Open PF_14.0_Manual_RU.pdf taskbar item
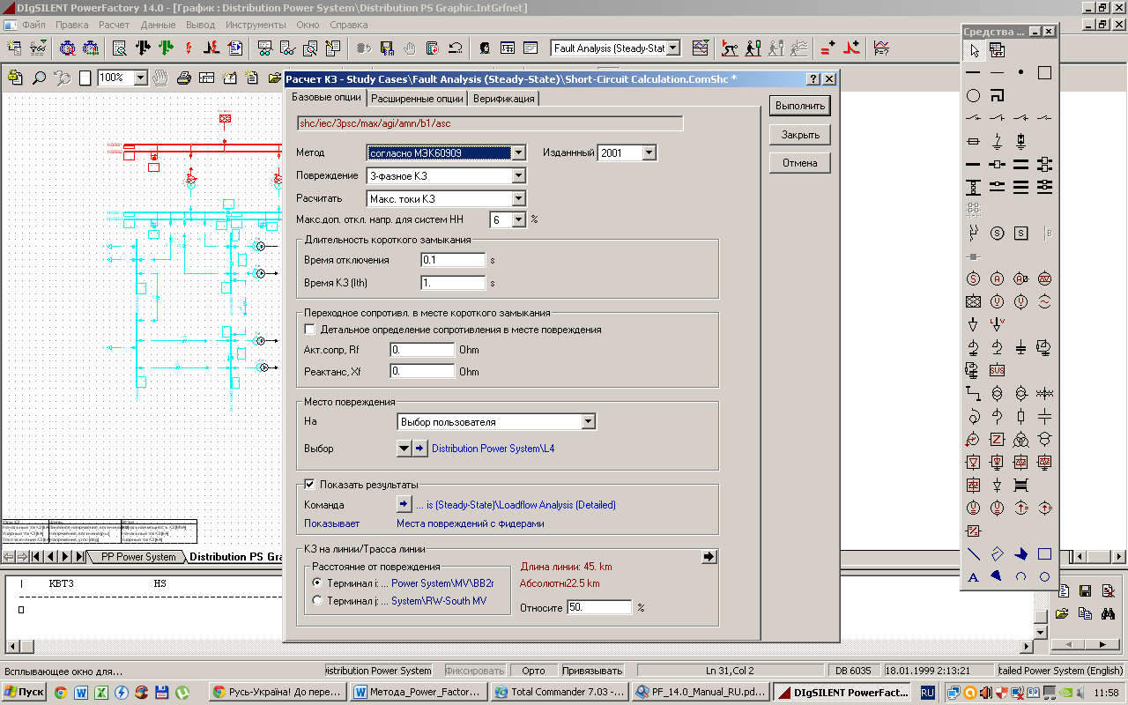 click(701, 693)
